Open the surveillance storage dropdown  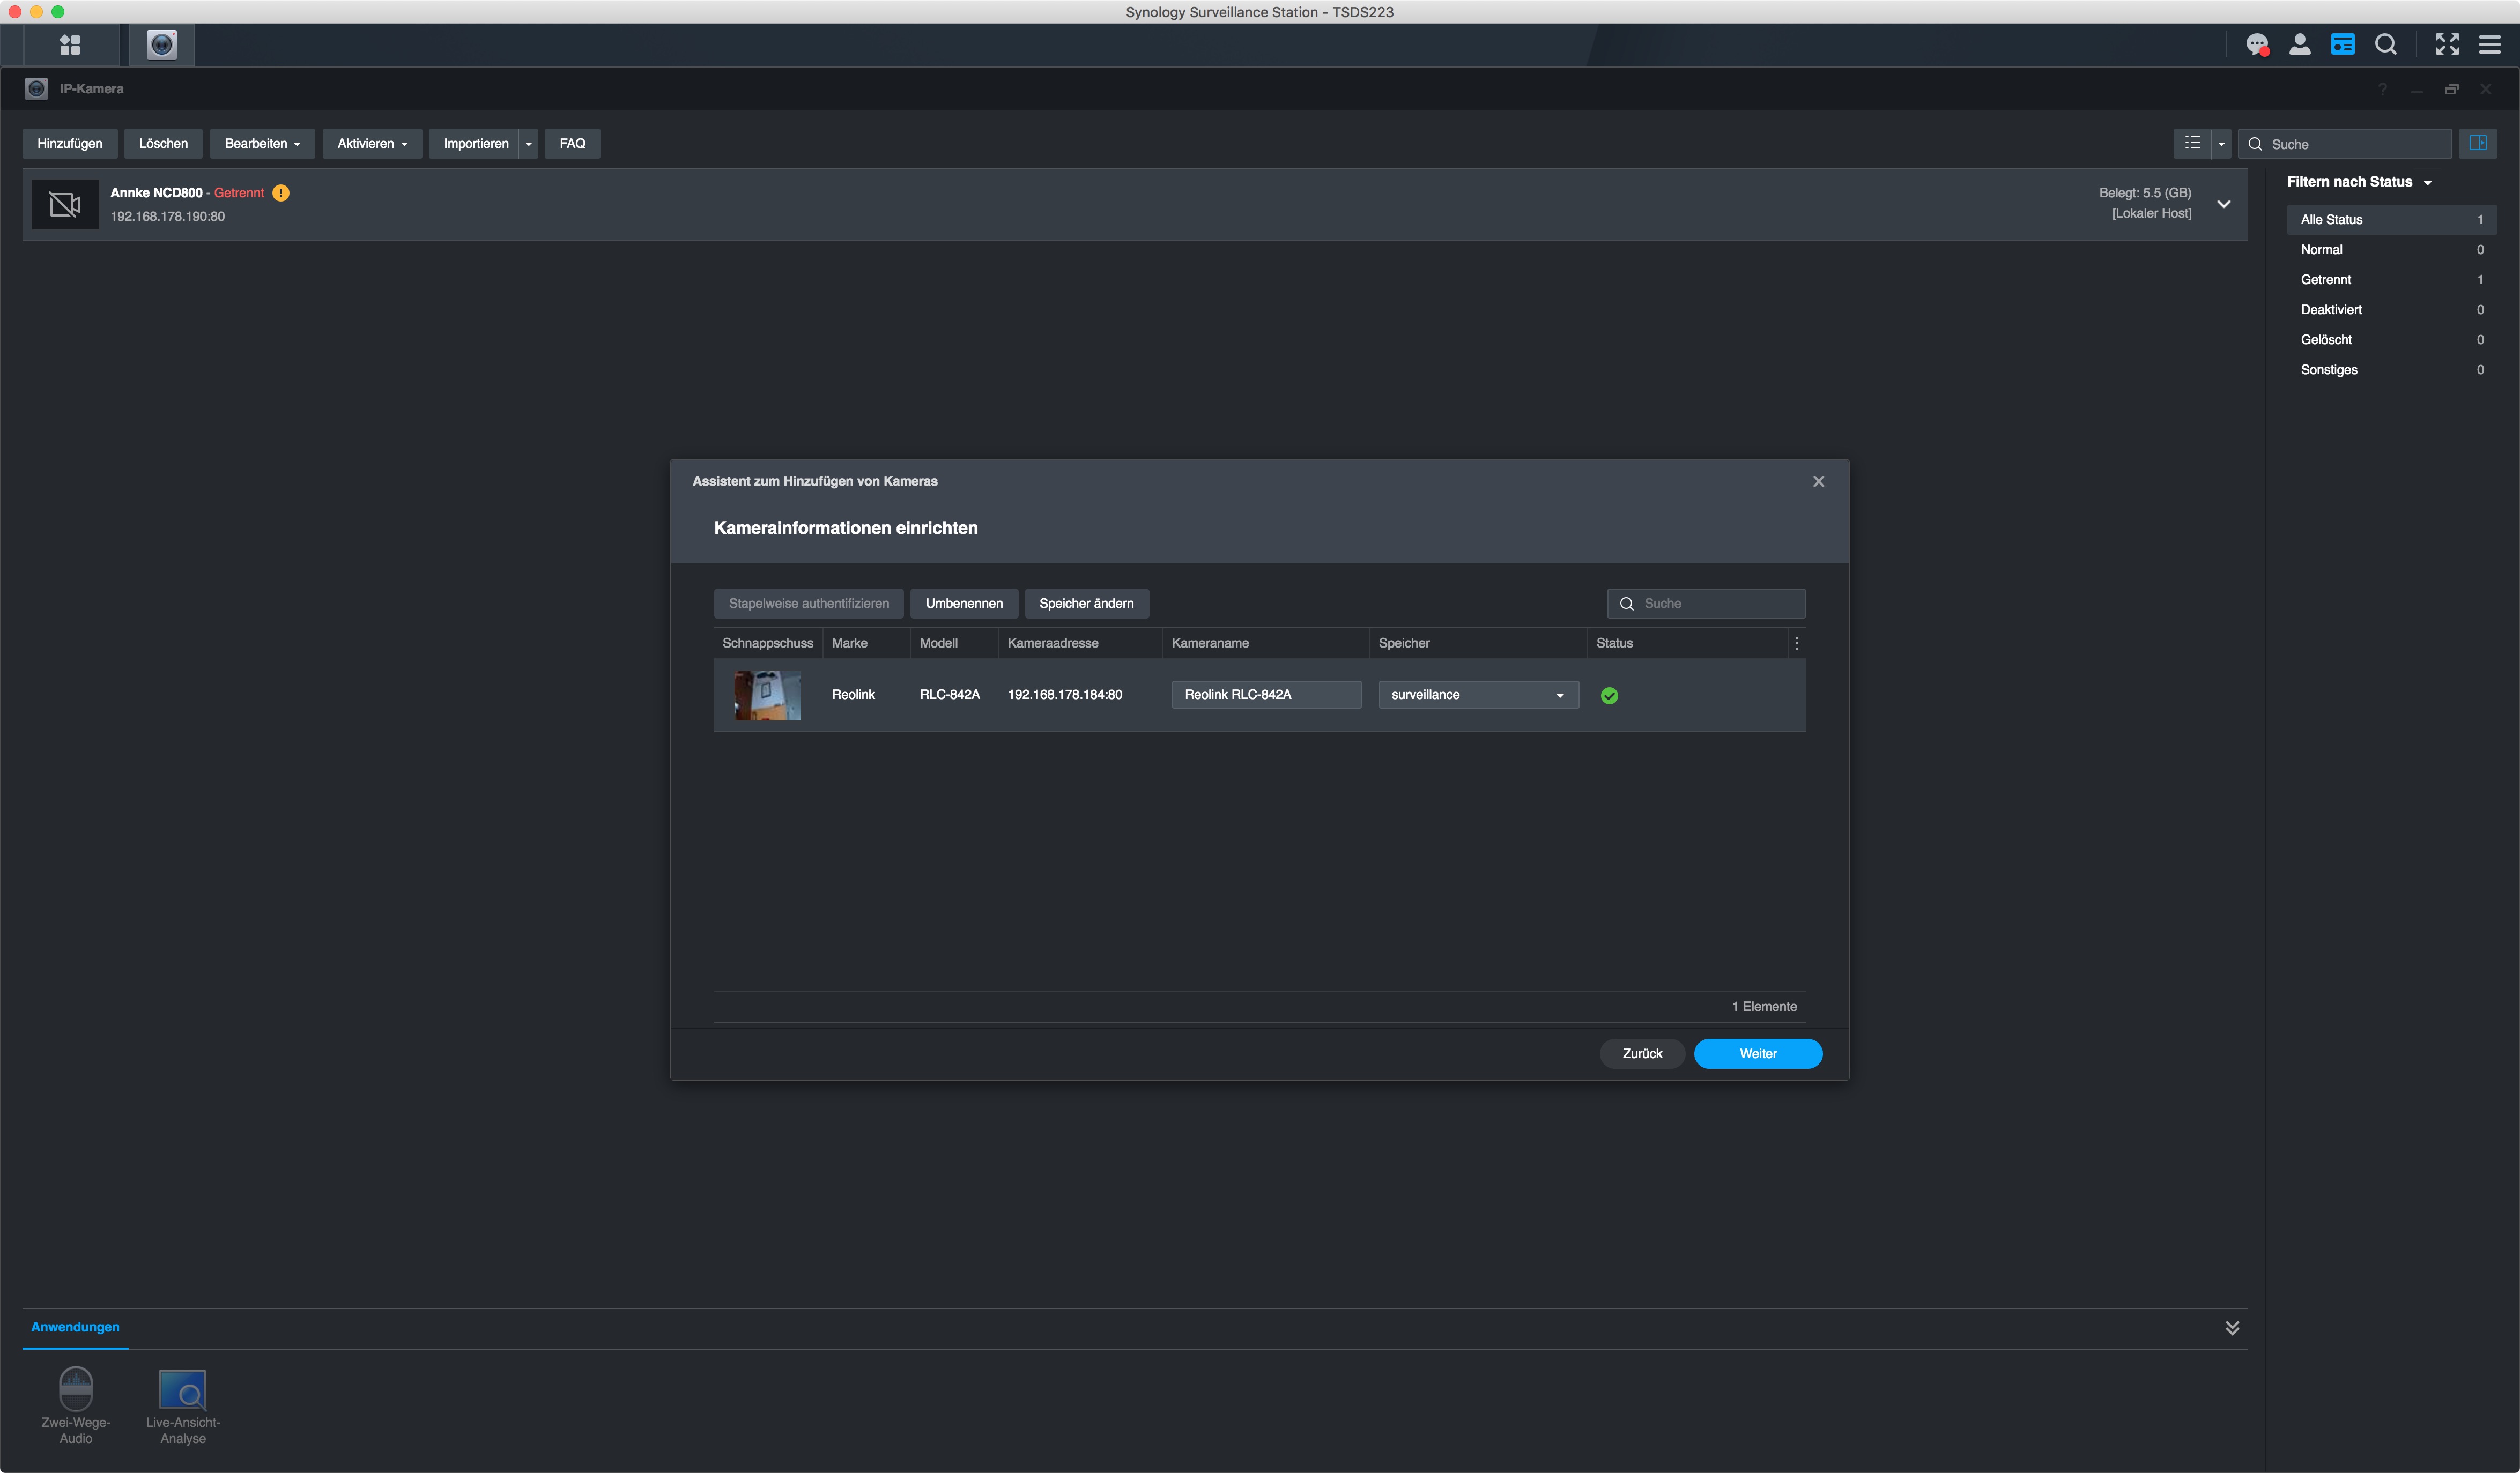pyautogui.click(x=1477, y=695)
